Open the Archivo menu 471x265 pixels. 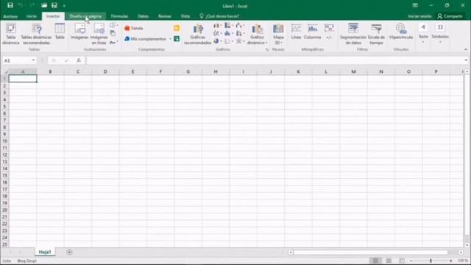[10, 16]
